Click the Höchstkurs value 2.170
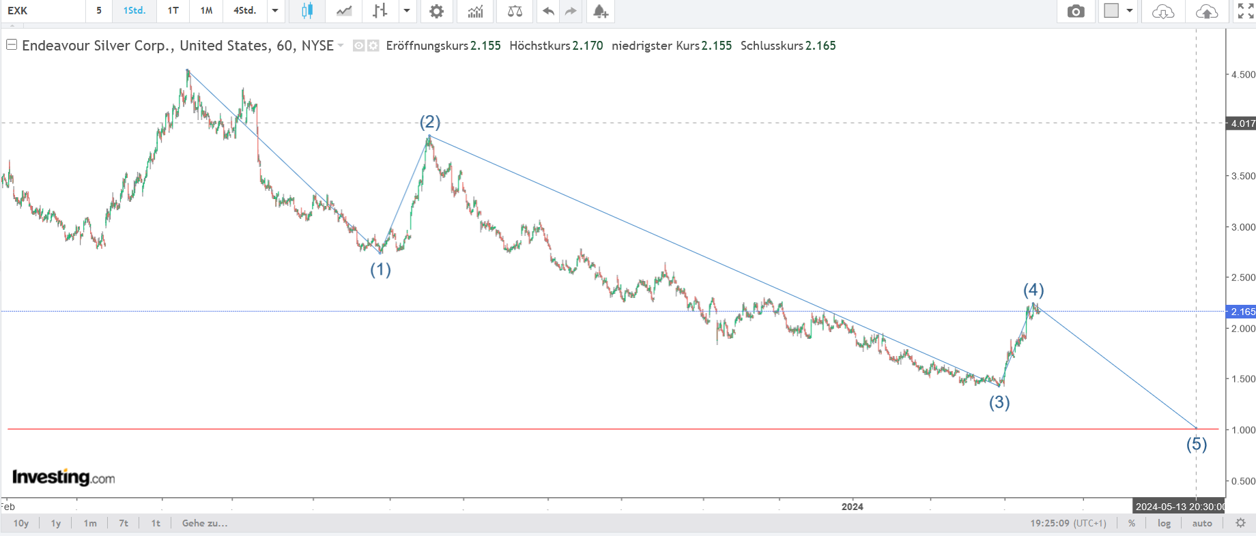 [588, 46]
